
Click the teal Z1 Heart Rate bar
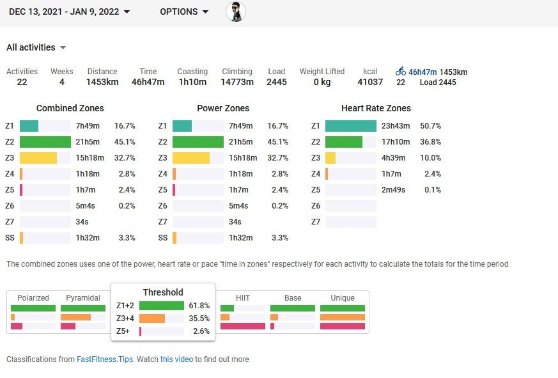tap(351, 126)
